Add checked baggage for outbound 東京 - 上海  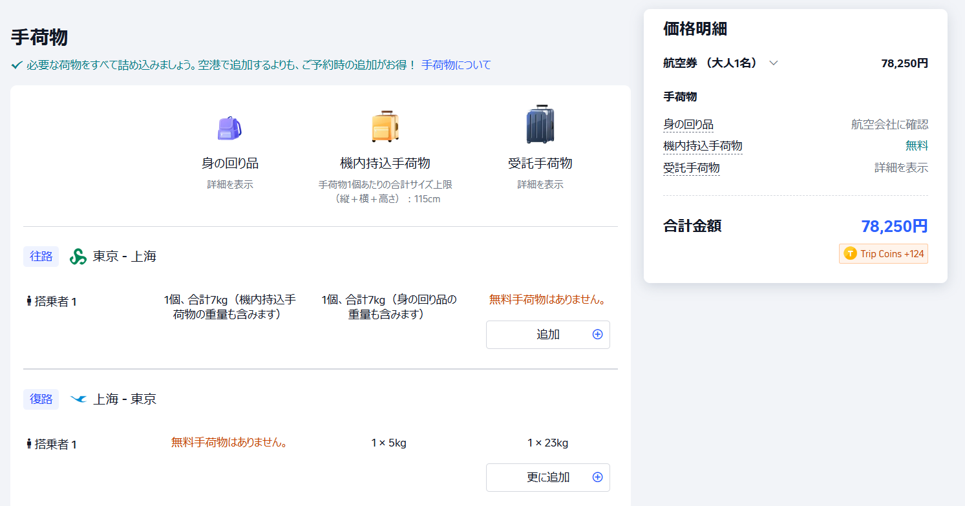coord(547,335)
